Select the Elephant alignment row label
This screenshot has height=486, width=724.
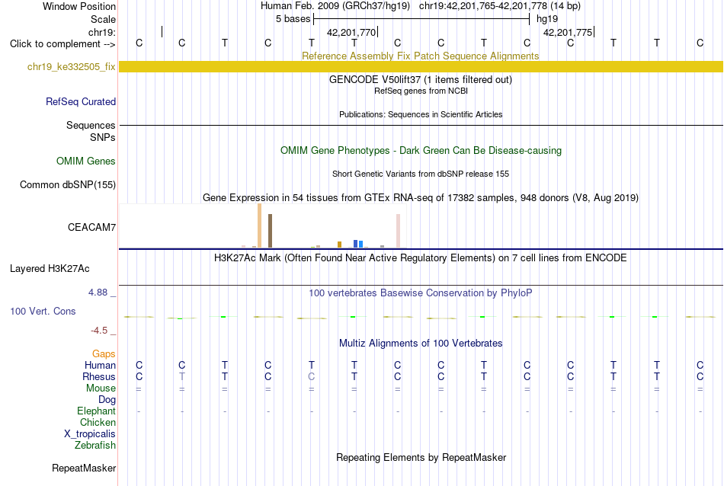coord(96,411)
